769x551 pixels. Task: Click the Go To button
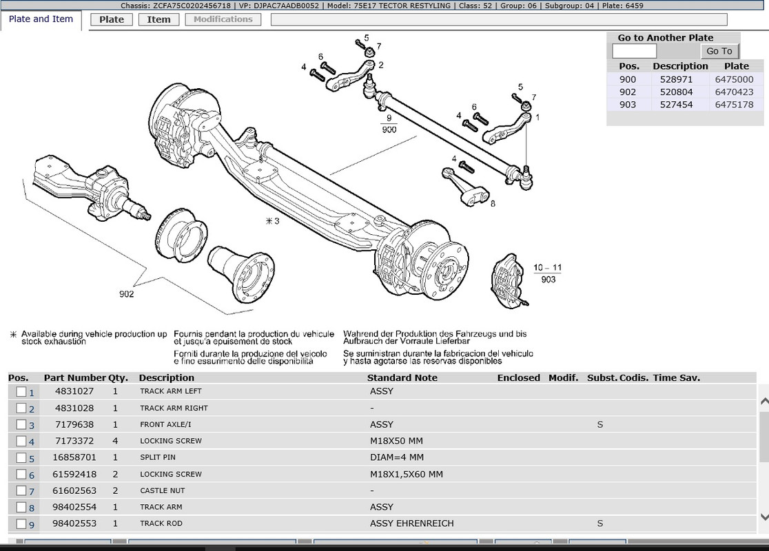719,51
